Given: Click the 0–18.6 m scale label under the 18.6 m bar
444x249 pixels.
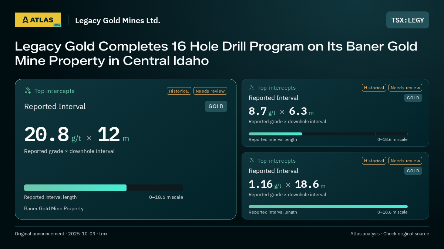Looking at the screenshot, I should click(x=393, y=212).
